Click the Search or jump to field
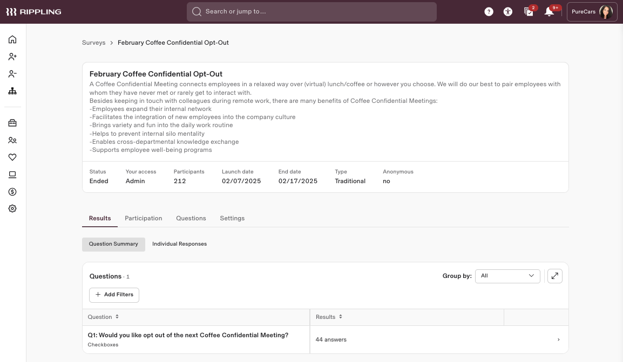The image size is (623, 362). [311, 12]
